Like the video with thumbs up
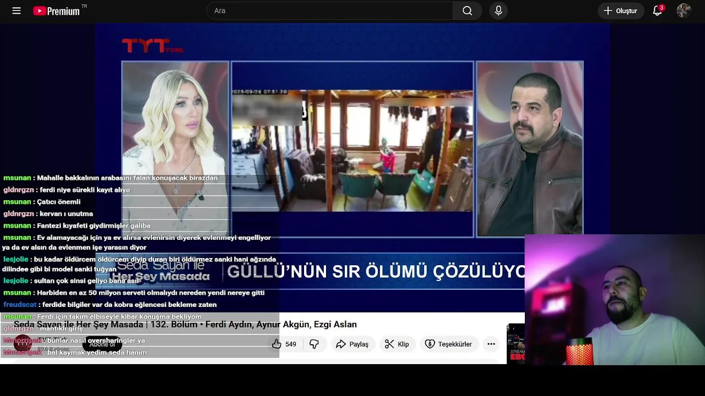 [x=284, y=344]
